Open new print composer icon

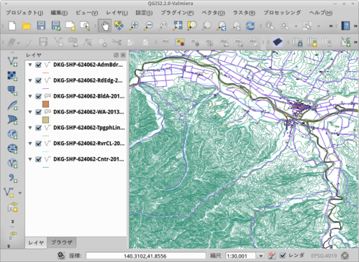pos(71,26)
